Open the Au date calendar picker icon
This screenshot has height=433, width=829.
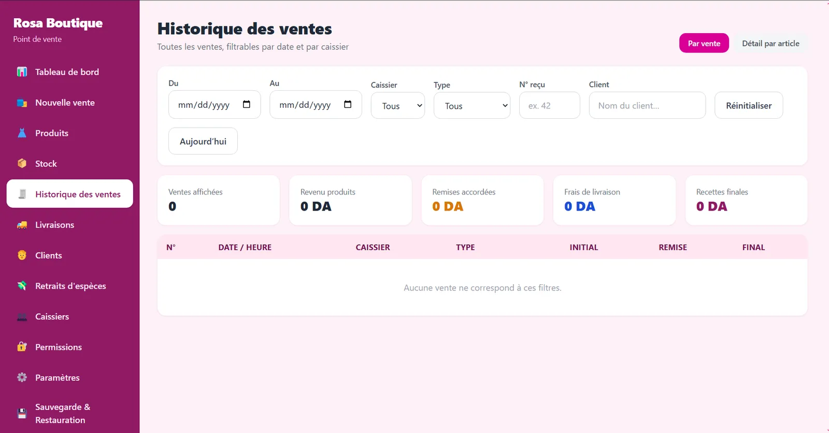348,105
